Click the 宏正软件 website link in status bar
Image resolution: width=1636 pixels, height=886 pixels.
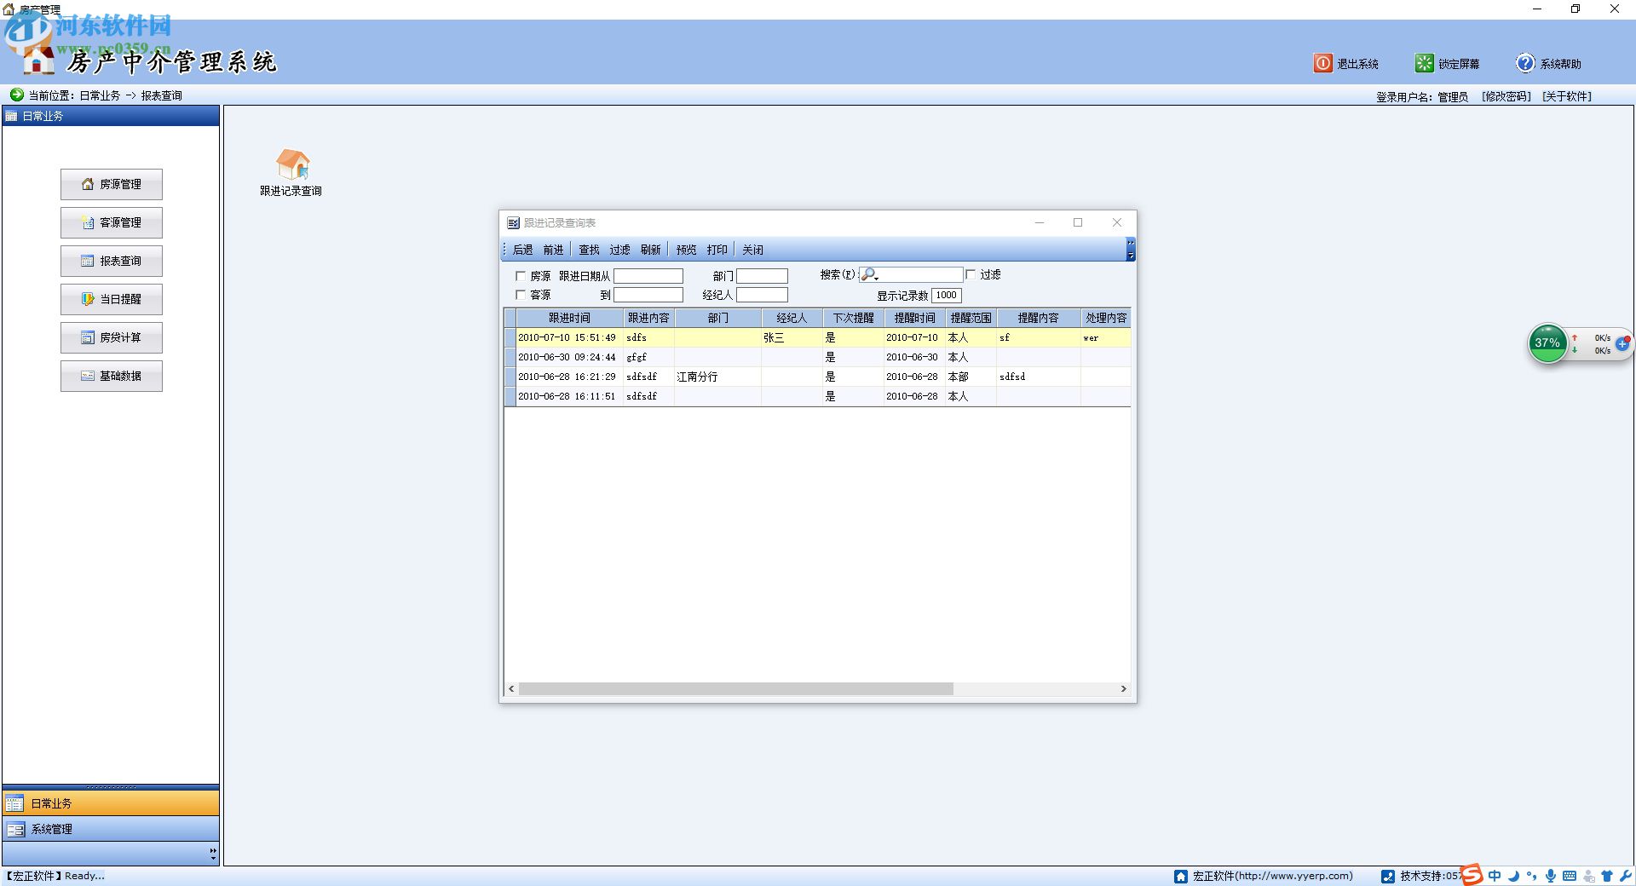(x=1272, y=876)
